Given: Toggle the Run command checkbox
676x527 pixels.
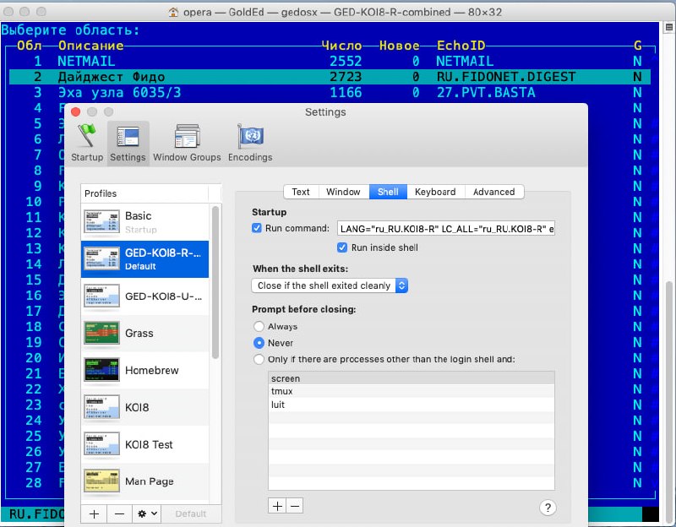Looking at the screenshot, I should click(x=258, y=228).
